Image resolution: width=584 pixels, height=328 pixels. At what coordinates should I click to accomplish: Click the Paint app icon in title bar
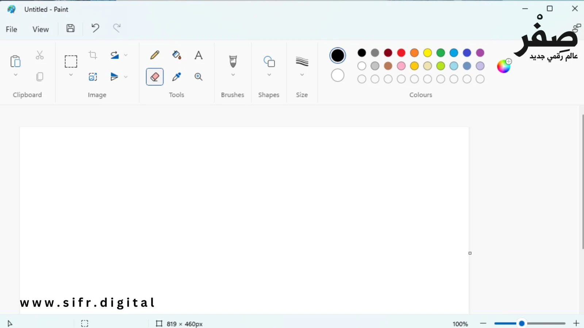tap(12, 9)
